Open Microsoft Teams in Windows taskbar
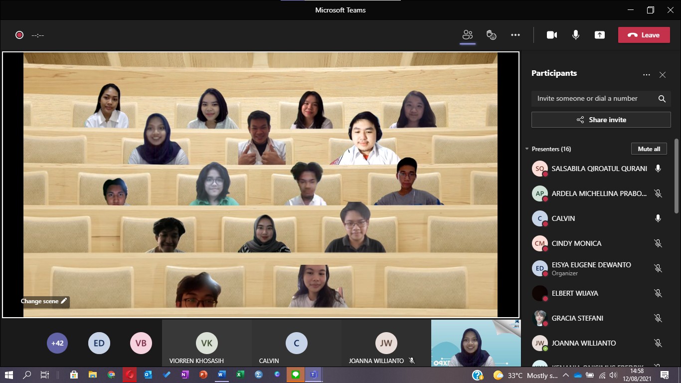 (x=313, y=375)
